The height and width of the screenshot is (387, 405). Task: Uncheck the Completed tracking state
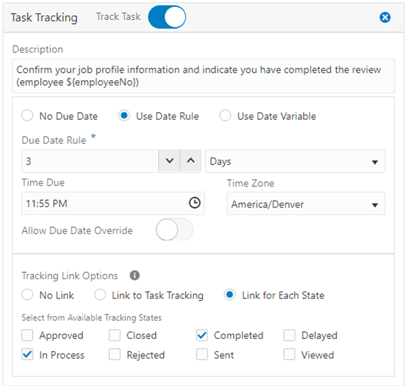pyautogui.click(x=202, y=335)
